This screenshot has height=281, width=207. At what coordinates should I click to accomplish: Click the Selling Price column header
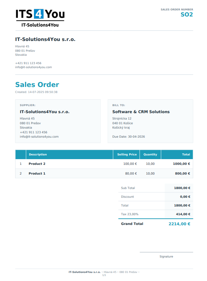[x=127, y=154]
